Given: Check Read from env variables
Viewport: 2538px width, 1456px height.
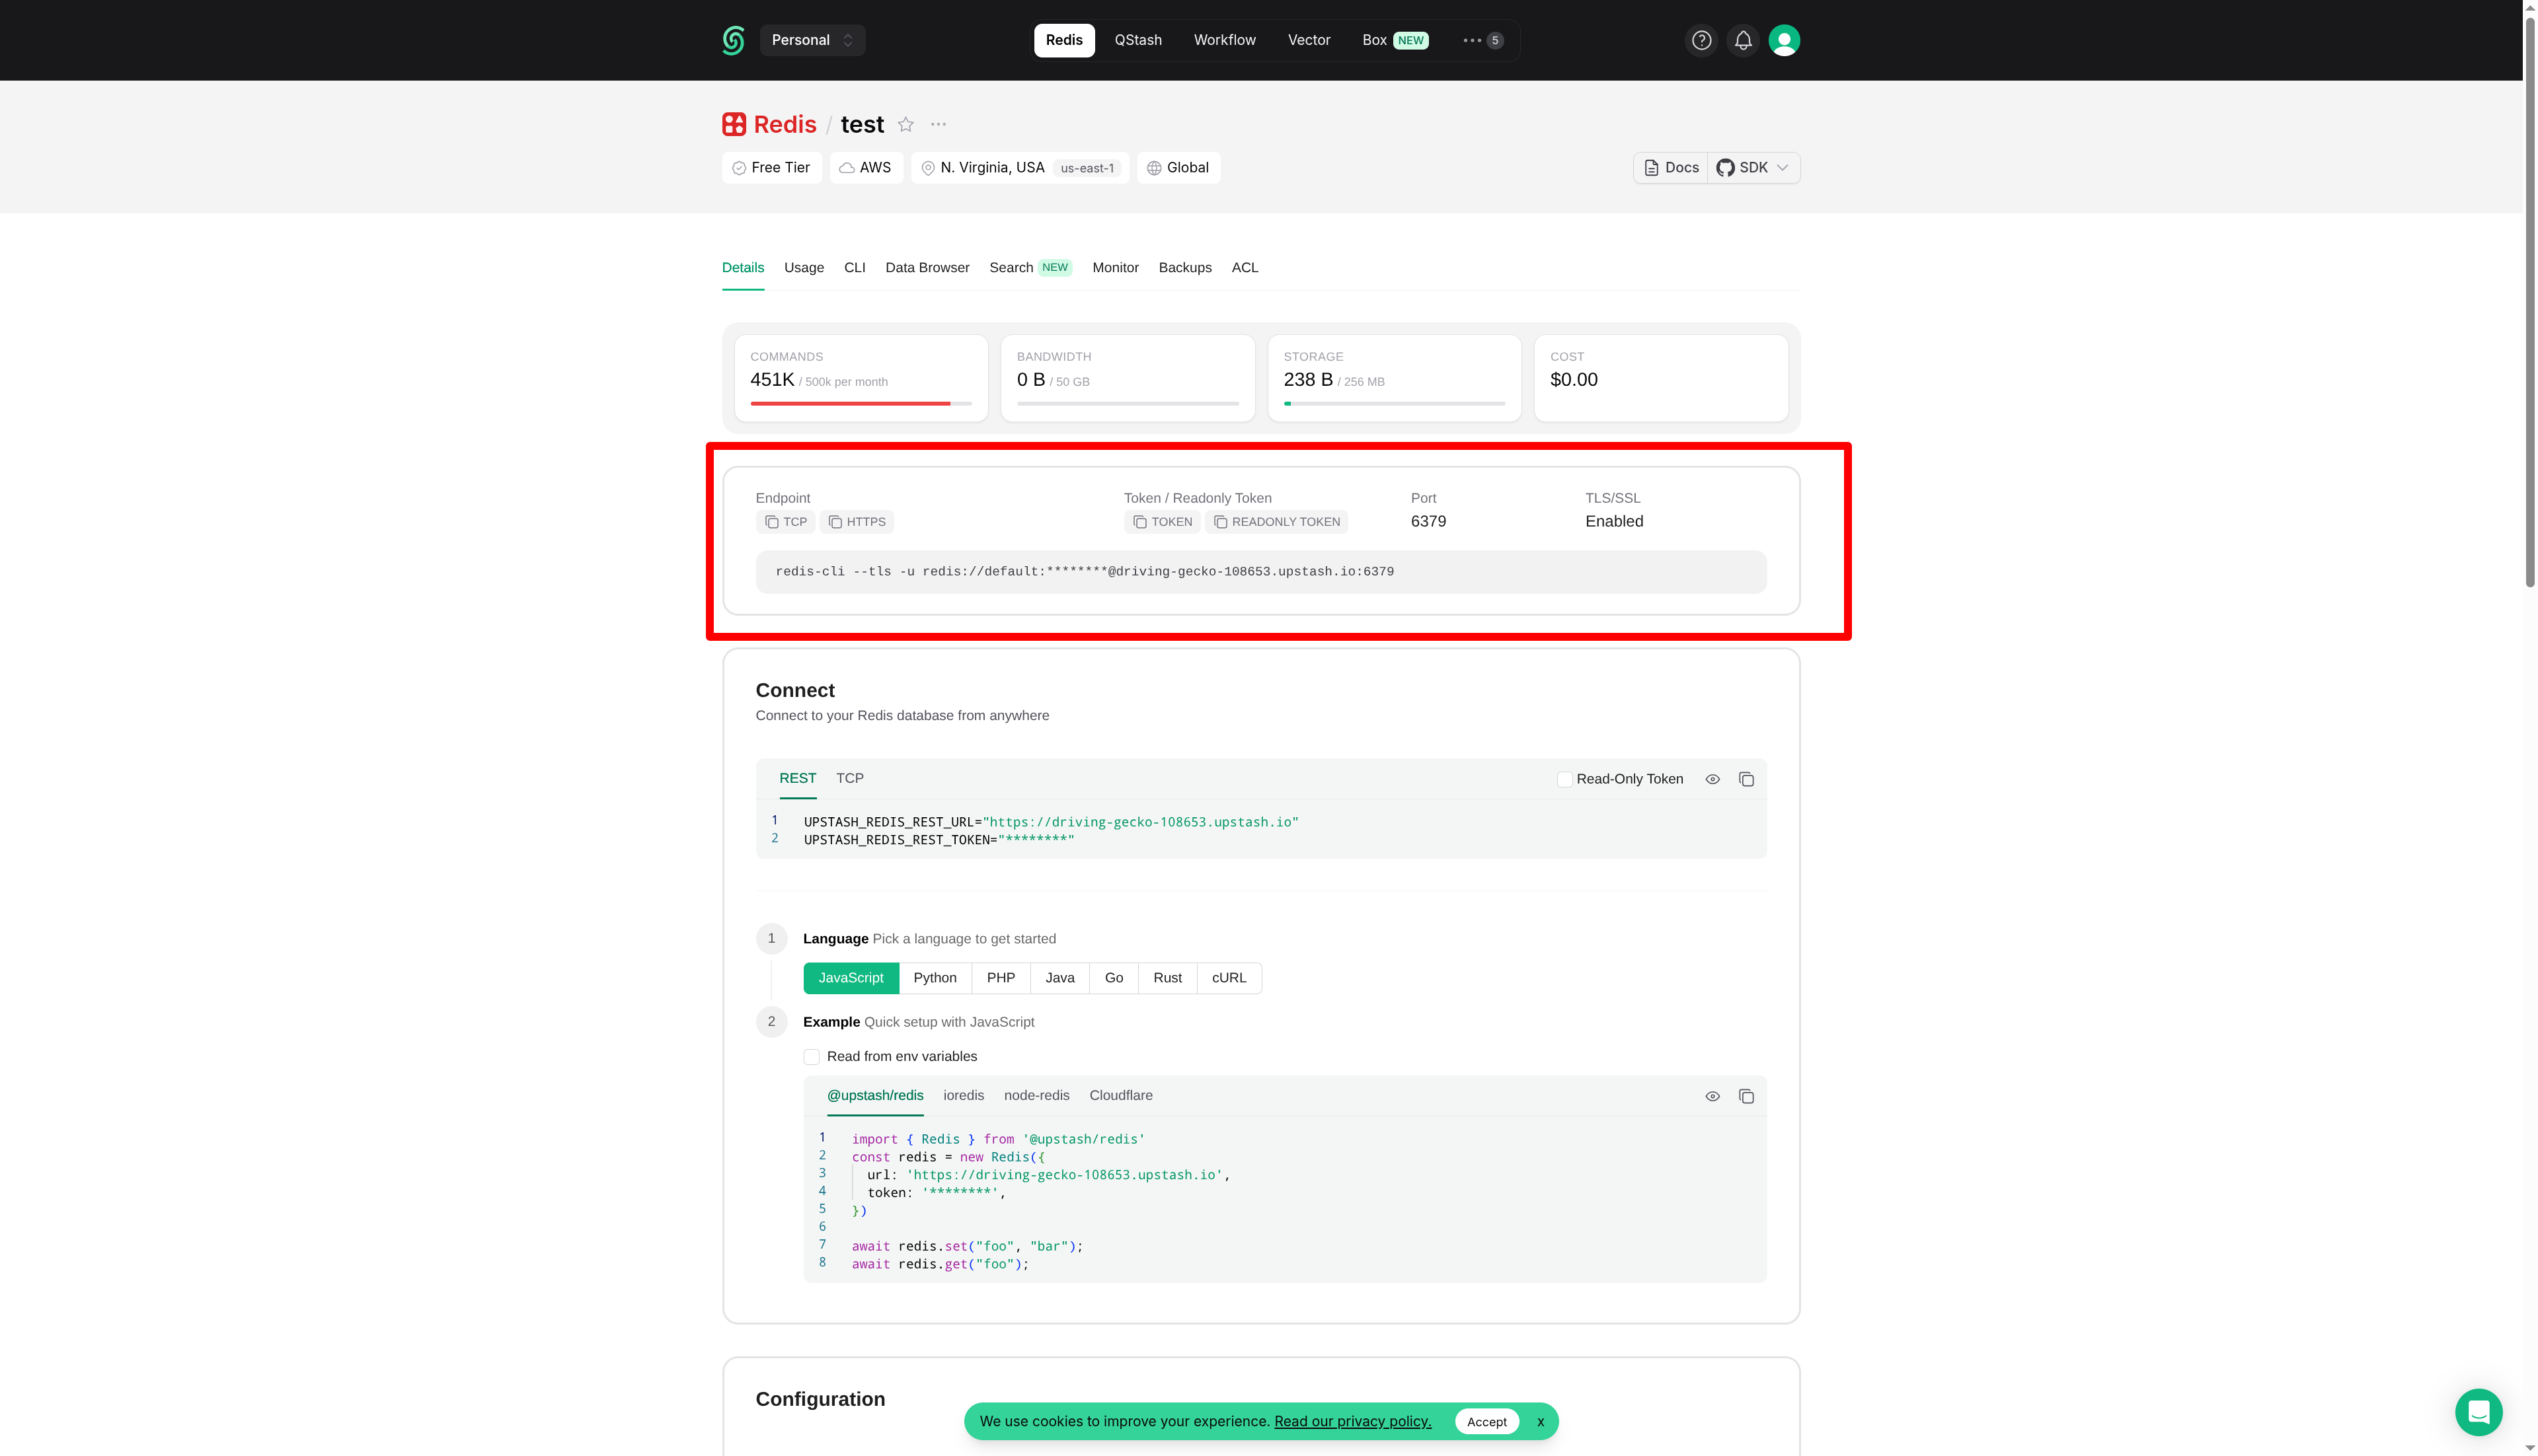Looking at the screenshot, I should click(x=812, y=1057).
